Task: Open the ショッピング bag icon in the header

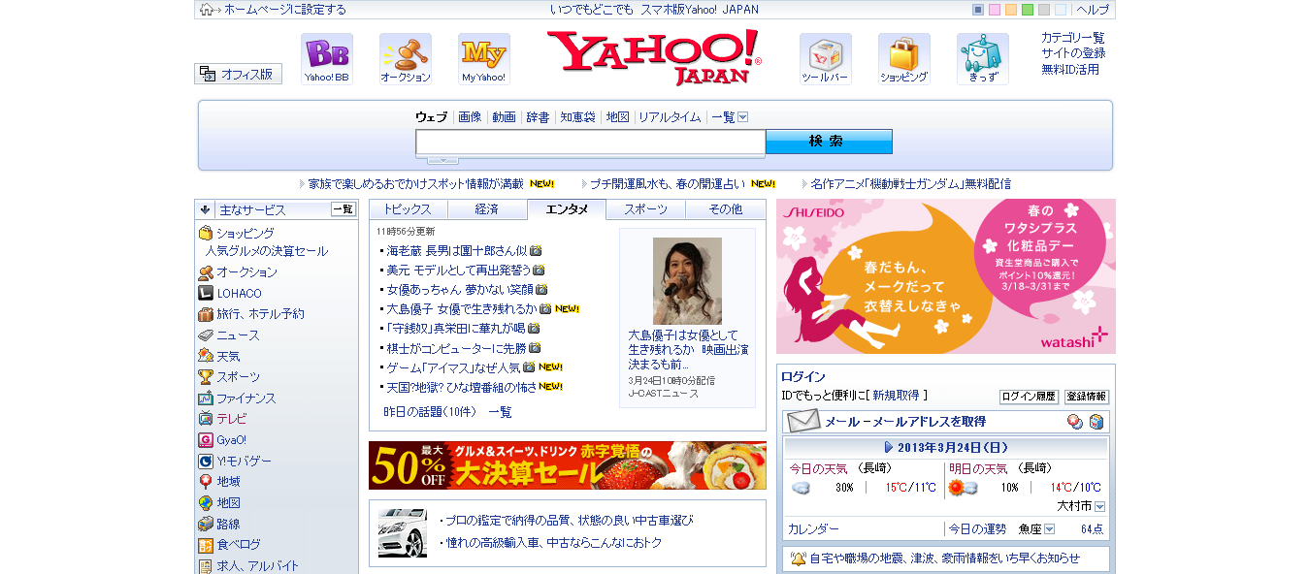Action: [x=904, y=59]
